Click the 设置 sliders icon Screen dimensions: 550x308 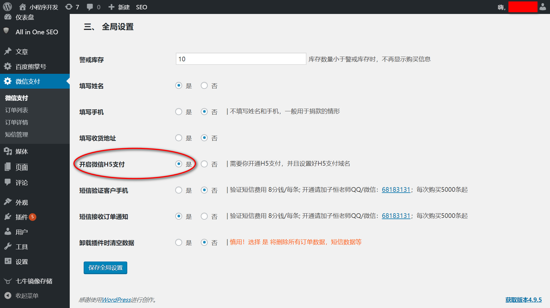point(8,261)
